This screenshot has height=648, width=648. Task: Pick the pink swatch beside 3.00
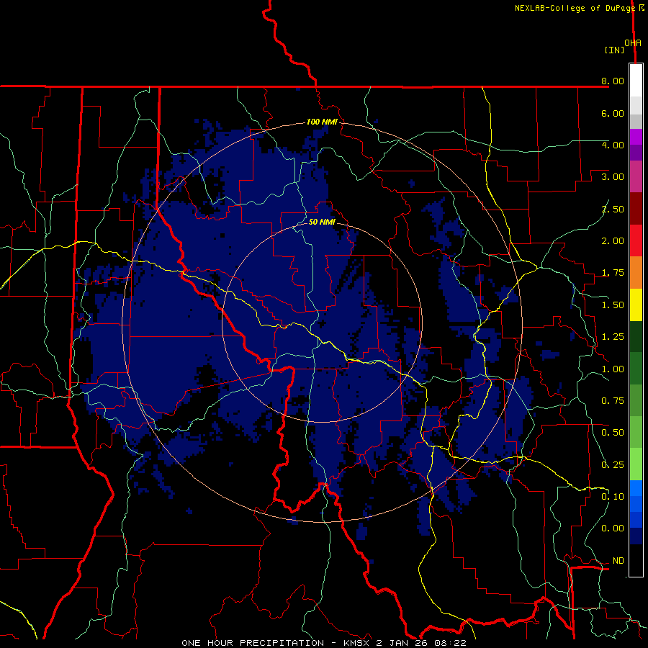(636, 176)
